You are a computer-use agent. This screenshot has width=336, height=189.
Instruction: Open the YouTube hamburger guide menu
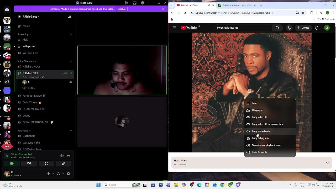pyautogui.click(x=175, y=28)
